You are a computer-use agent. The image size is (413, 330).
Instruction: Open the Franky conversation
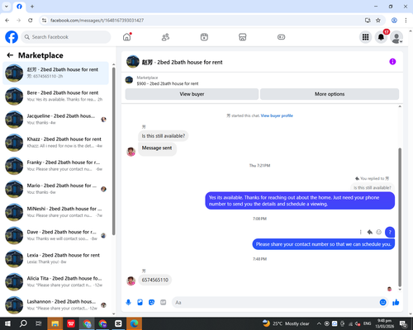[55, 166]
